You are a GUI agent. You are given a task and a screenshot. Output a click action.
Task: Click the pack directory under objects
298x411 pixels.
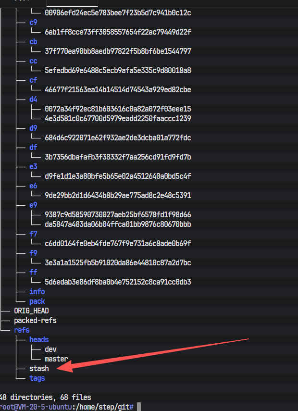(37, 301)
